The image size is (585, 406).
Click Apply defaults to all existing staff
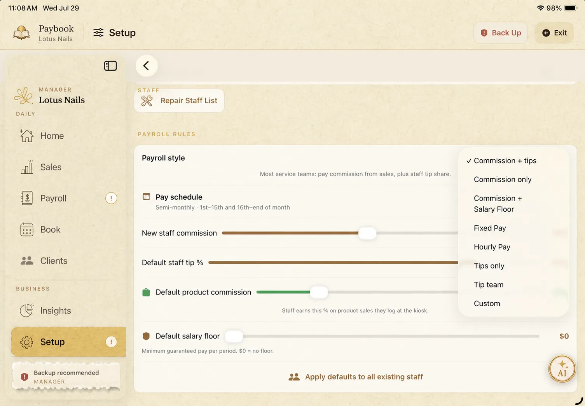pyautogui.click(x=356, y=377)
